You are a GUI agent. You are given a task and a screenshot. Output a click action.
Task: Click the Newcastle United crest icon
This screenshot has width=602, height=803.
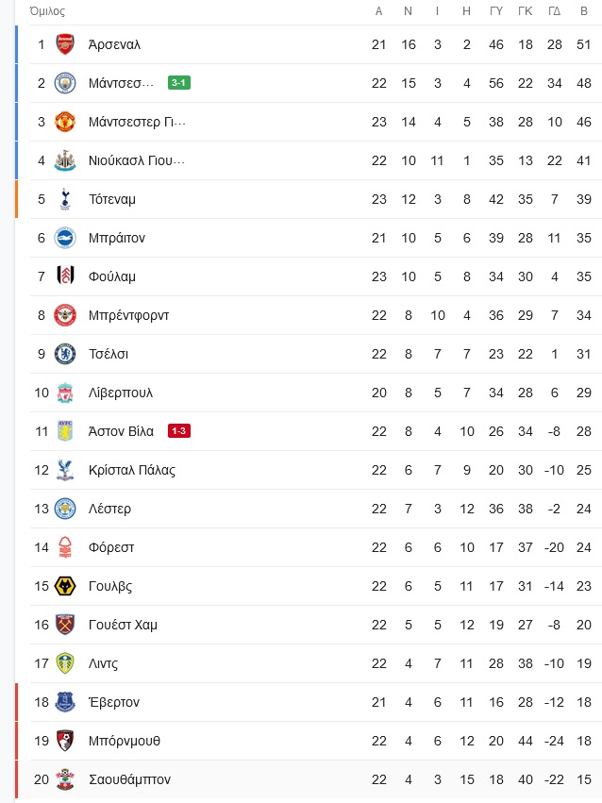(x=65, y=160)
